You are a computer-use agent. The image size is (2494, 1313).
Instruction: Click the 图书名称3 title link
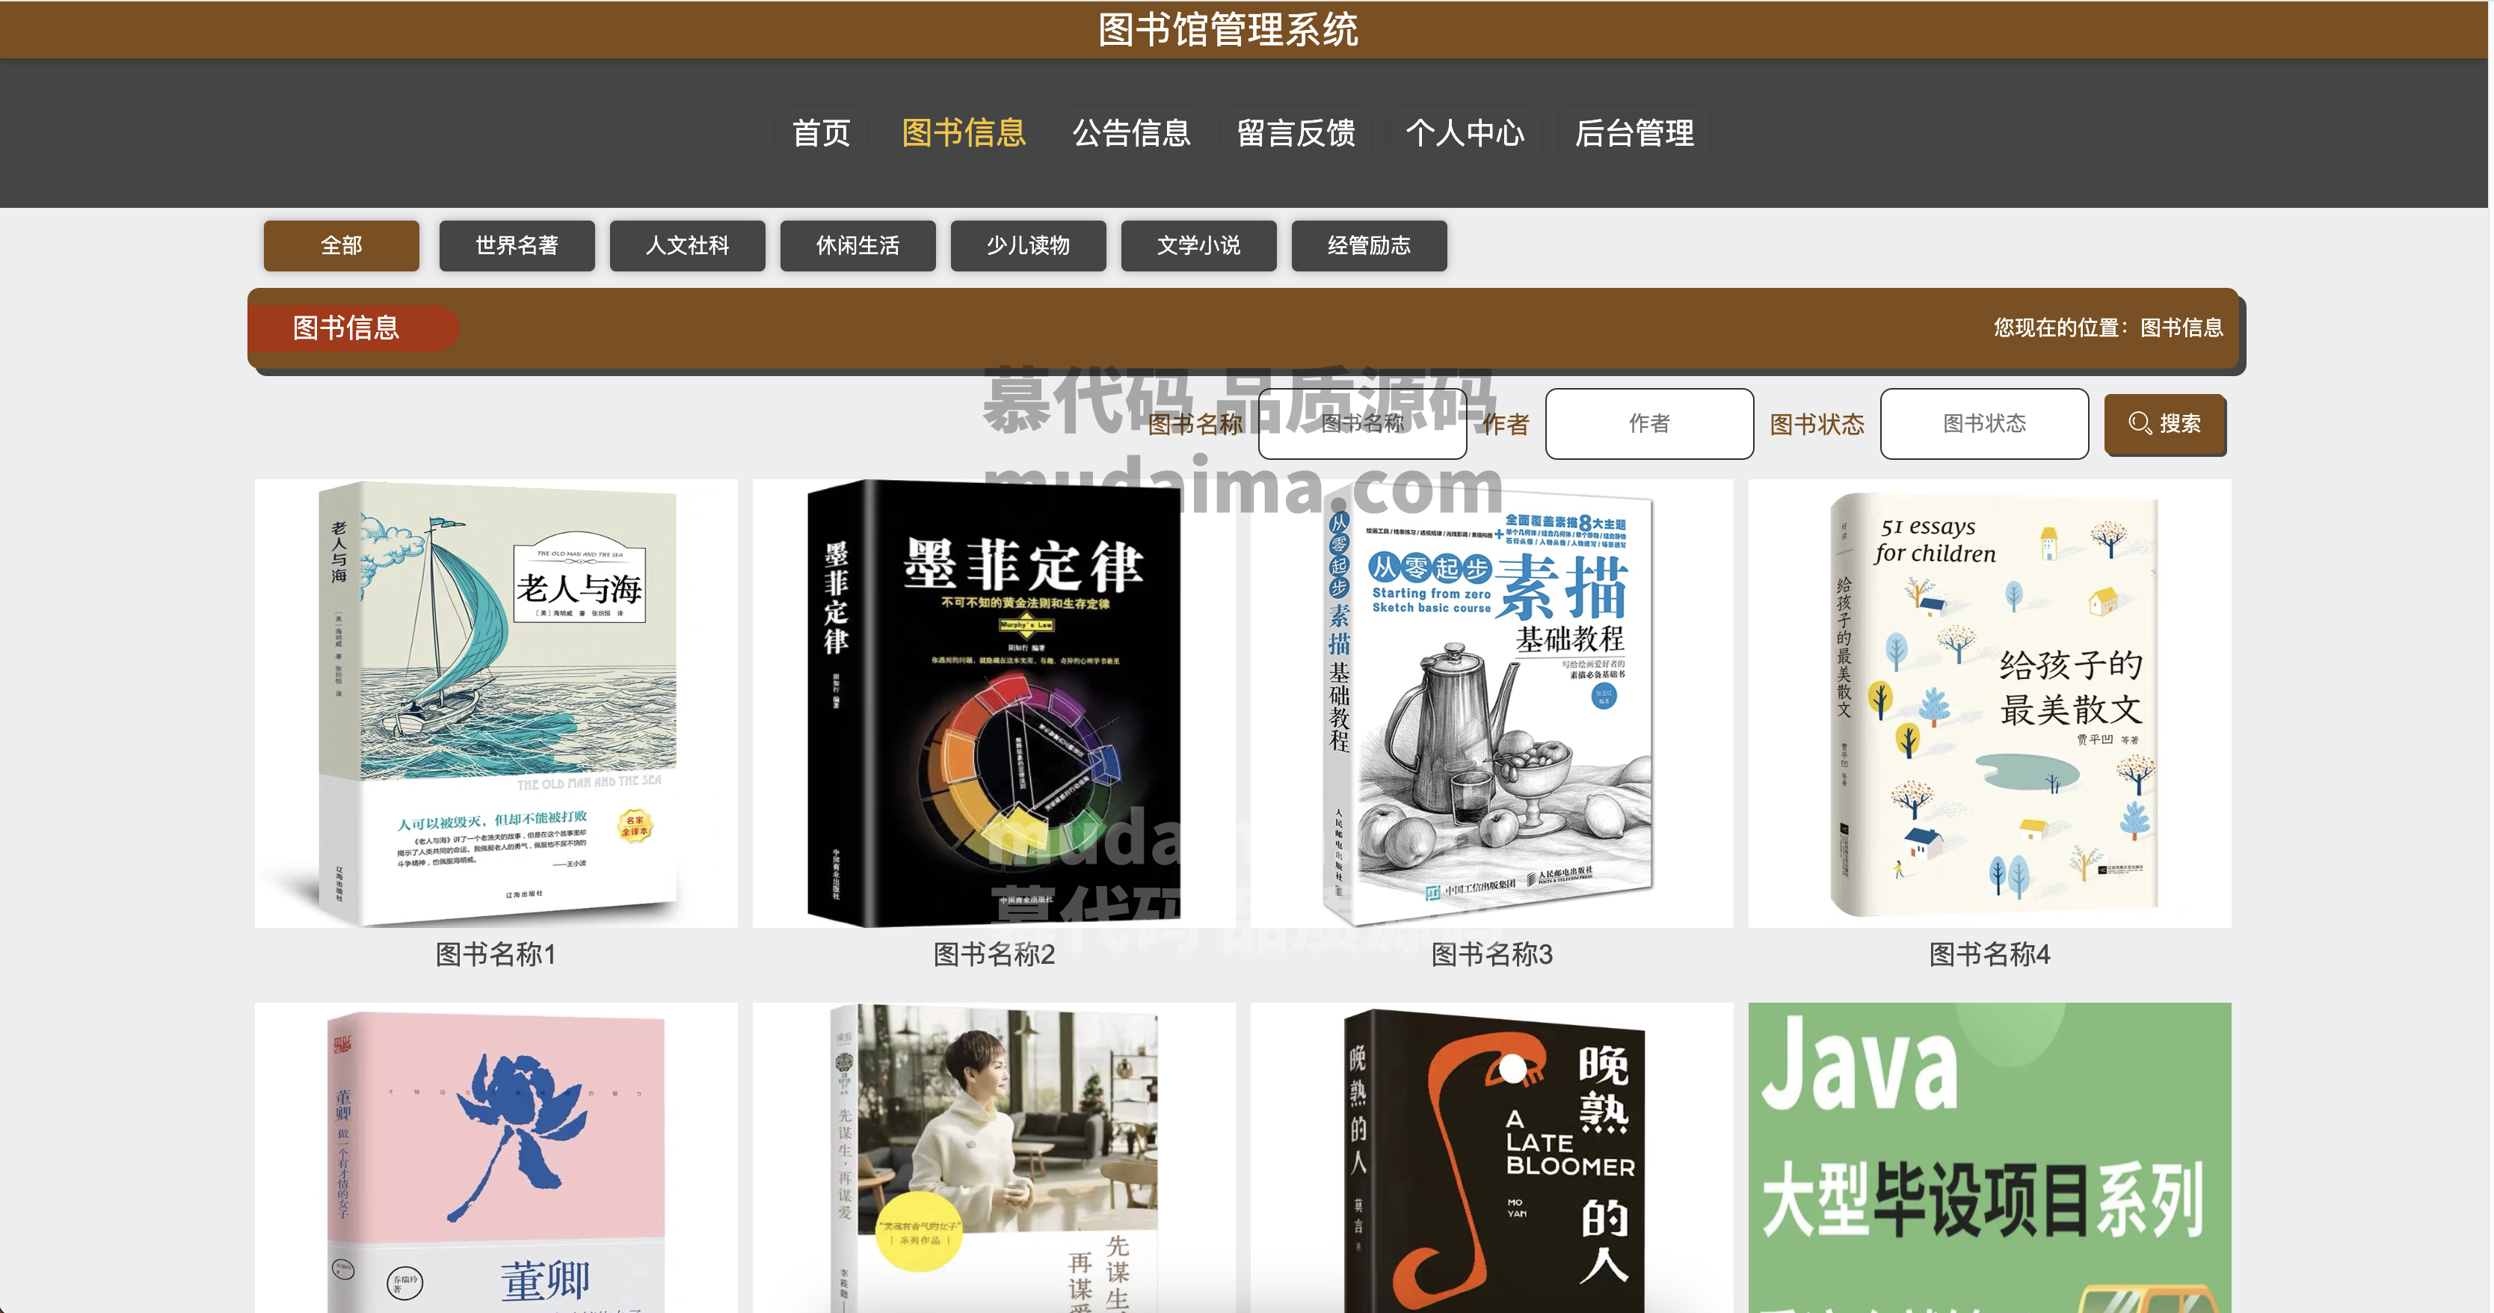coord(1492,955)
